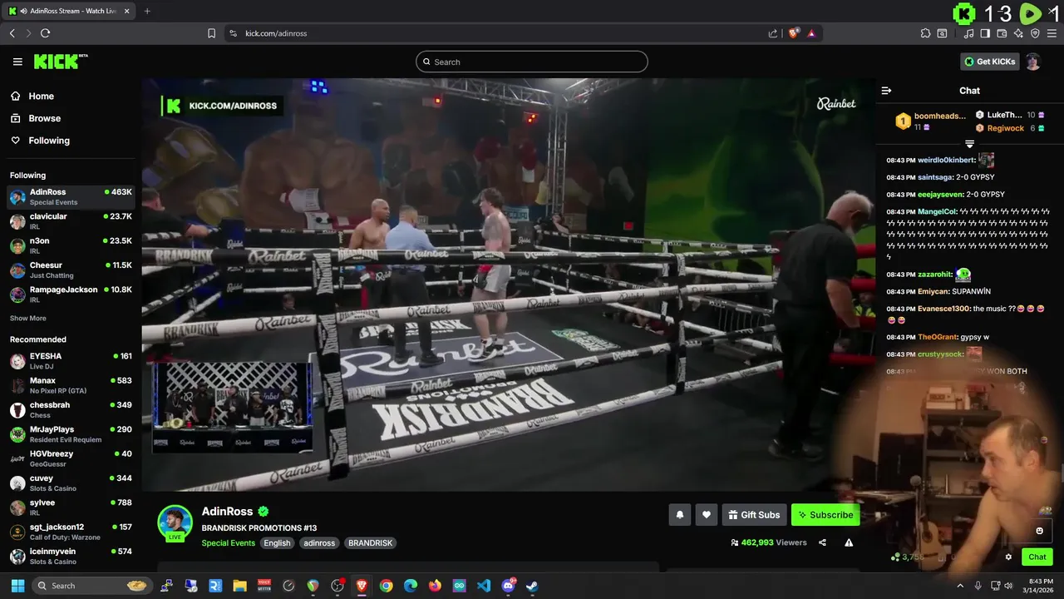Click the share stream icon
This screenshot has height=599, width=1064.
pos(822,542)
